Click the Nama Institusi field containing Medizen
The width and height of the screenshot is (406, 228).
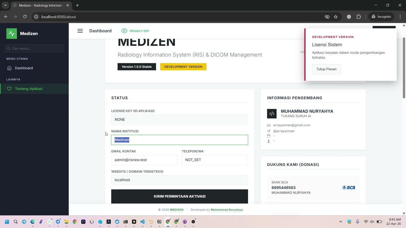pyautogui.click(x=180, y=140)
